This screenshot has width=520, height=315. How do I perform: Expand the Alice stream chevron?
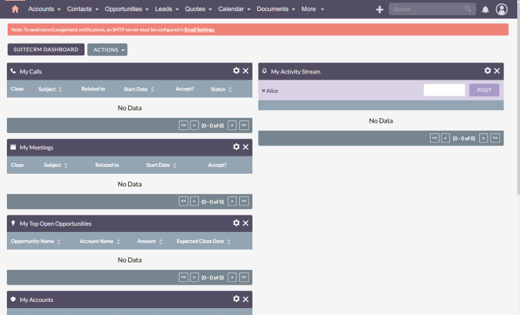(263, 91)
